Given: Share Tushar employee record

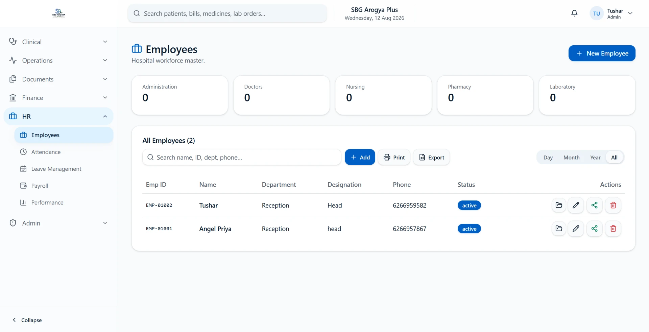Looking at the screenshot, I should pyautogui.click(x=595, y=205).
